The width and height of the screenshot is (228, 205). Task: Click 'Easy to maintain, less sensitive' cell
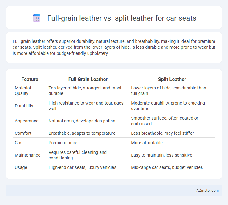coord(172,155)
